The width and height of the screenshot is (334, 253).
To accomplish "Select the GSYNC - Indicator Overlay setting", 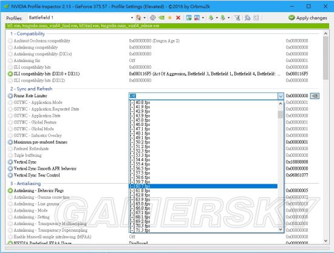I will (x=38, y=136).
